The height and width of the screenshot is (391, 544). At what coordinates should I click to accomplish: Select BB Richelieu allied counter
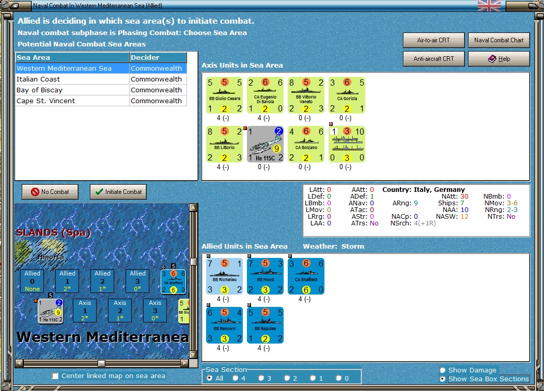[x=224, y=276]
